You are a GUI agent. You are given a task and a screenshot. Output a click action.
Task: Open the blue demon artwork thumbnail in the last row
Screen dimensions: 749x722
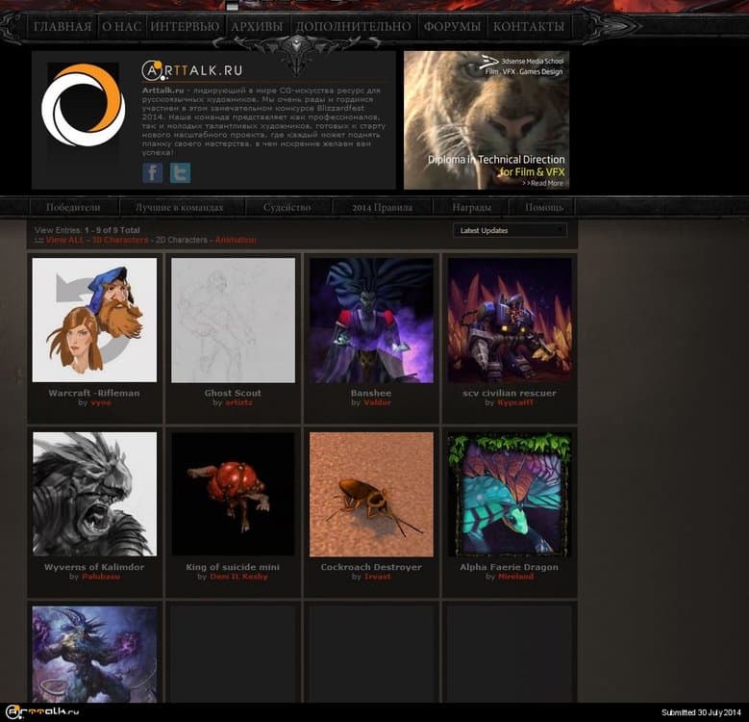coord(94,655)
